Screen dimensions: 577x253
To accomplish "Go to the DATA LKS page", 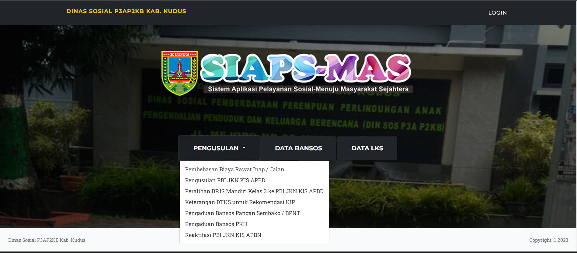I will coord(367,148).
